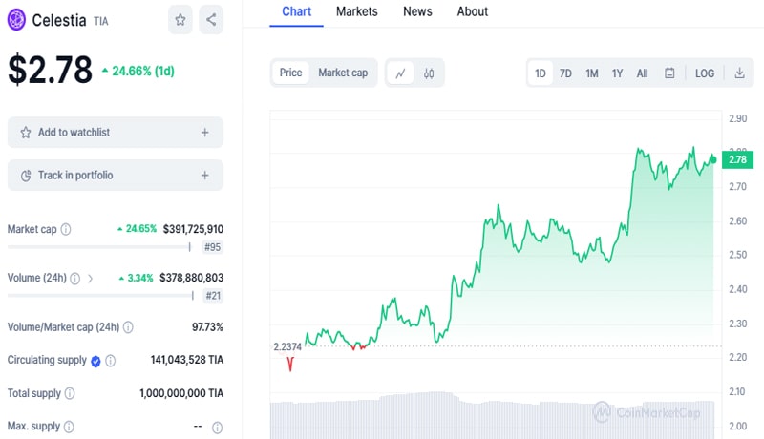Click the Celestia coin logo
Image resolution: width=764 pixels, height=439 pixels.
point(16,20)
